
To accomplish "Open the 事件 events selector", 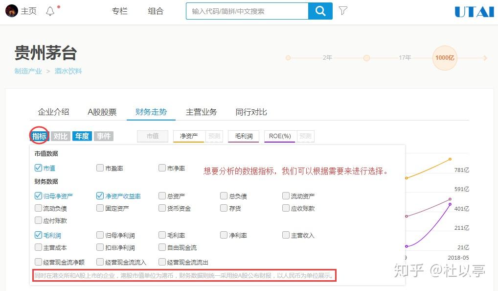I will [104, 136].
